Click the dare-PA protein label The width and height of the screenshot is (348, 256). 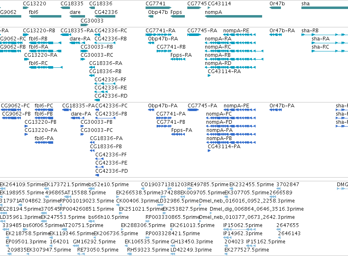tap(81, 114)
